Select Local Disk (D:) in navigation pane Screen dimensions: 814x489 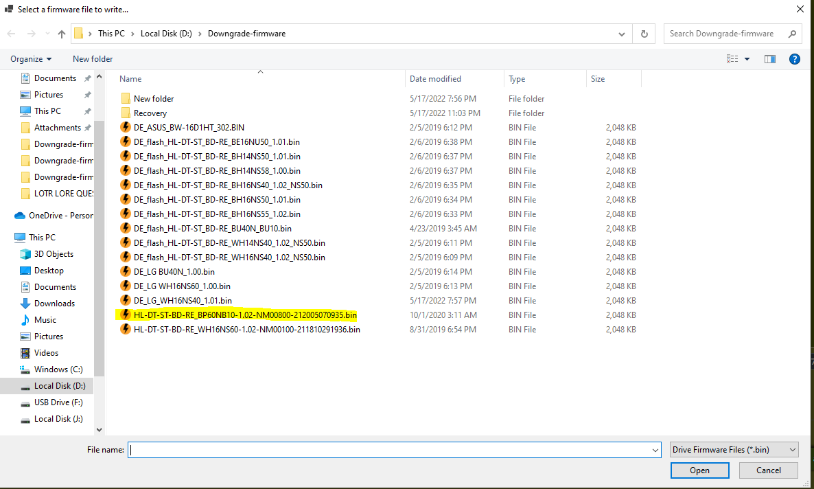[47, 386]
